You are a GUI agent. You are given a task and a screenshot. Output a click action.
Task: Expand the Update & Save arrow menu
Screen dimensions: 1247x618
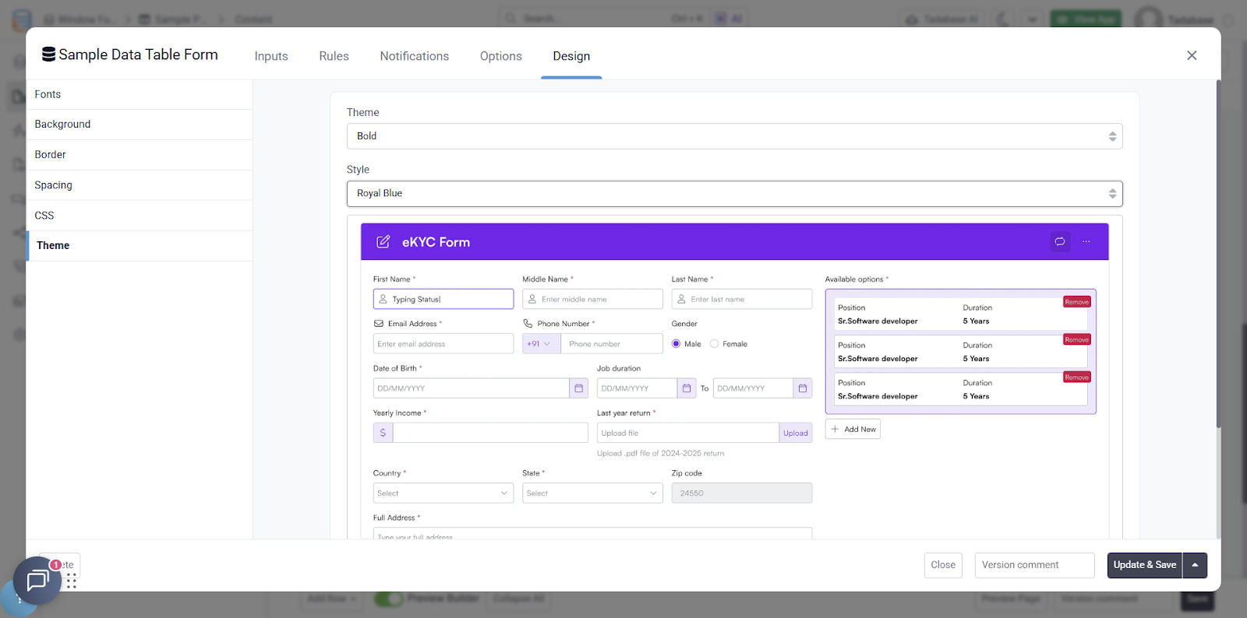[x=1195, y=565]
